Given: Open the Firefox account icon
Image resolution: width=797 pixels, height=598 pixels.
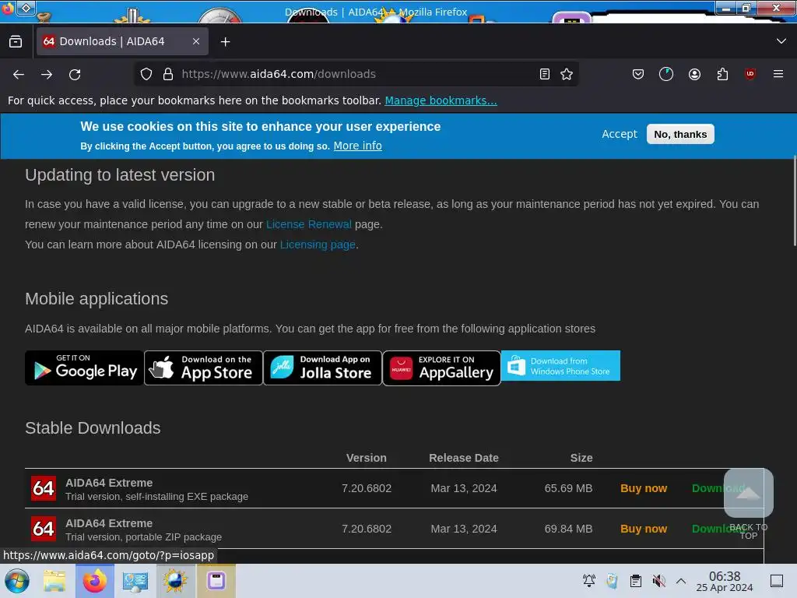Looking at the screenshot, I should 694,74.
